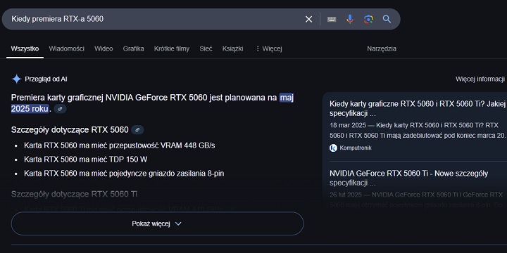Click the Więcej informacji link

[480, 79]
